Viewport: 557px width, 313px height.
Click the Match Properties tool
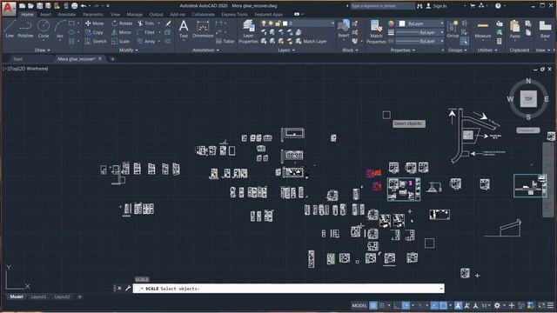point(376,32)
